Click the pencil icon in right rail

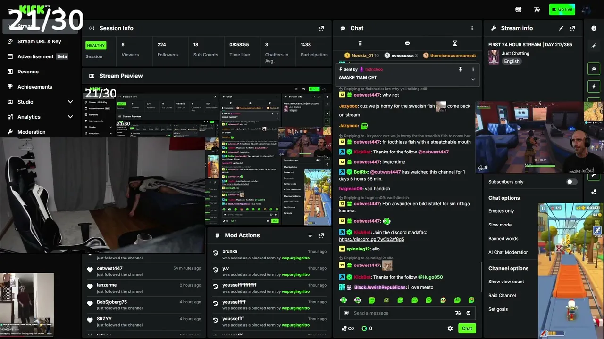tap(594, 46)
